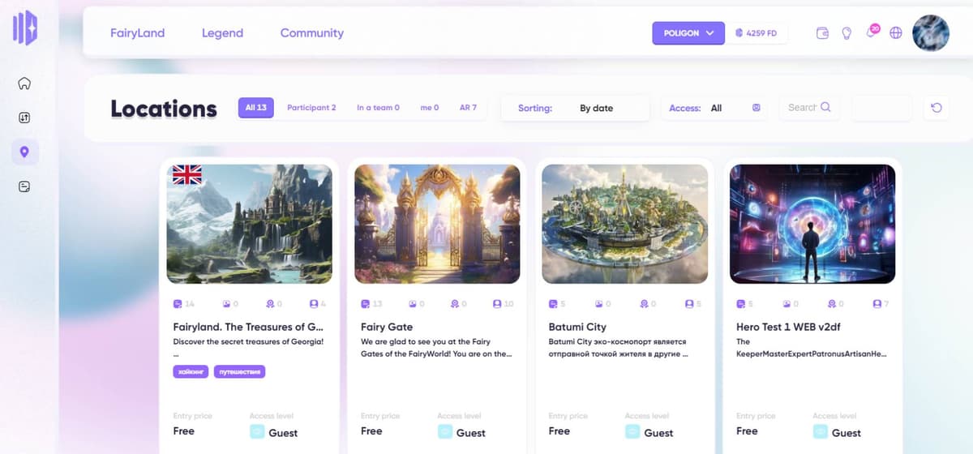Click the 4259 FD balance button
Image resolution: width=973 pixels, height=454 pixels.
(x=757, y=33)
